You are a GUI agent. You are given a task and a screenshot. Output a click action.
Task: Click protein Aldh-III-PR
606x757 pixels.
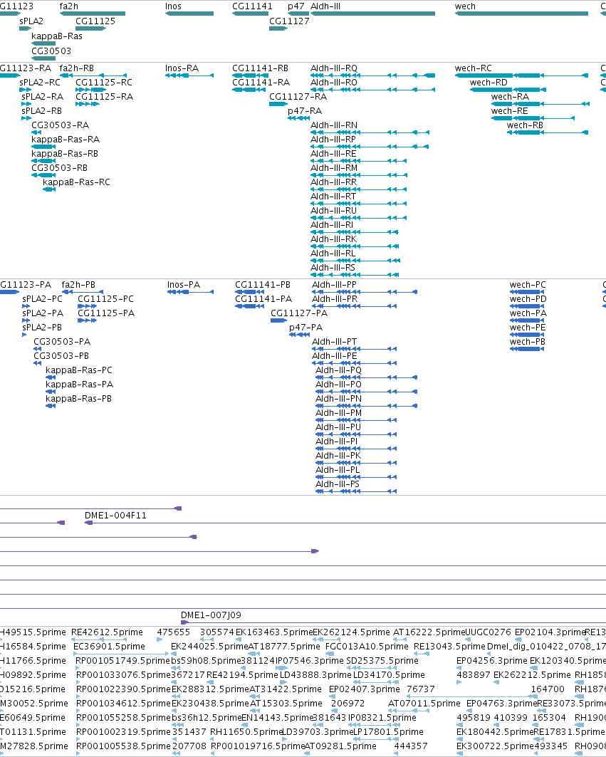(x=335, y=299)
